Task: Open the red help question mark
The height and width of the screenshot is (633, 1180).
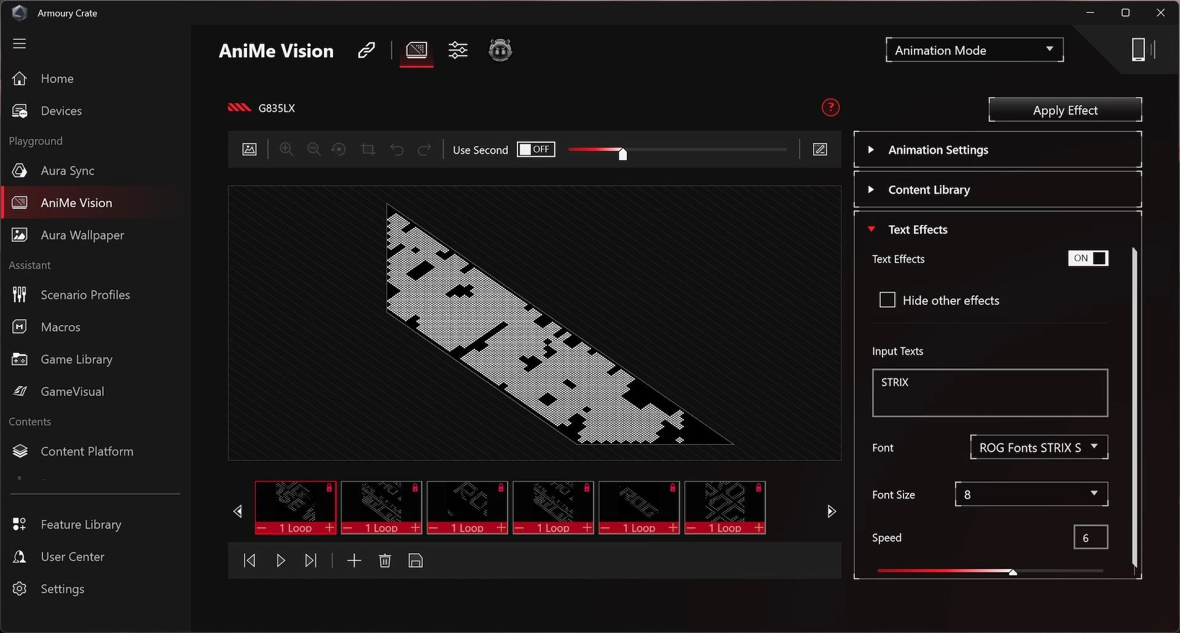Action: (830, 108)
